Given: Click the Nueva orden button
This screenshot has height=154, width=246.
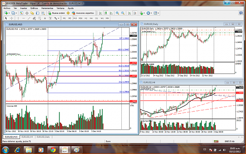Looking at the screenshot, I should [56, 13].
